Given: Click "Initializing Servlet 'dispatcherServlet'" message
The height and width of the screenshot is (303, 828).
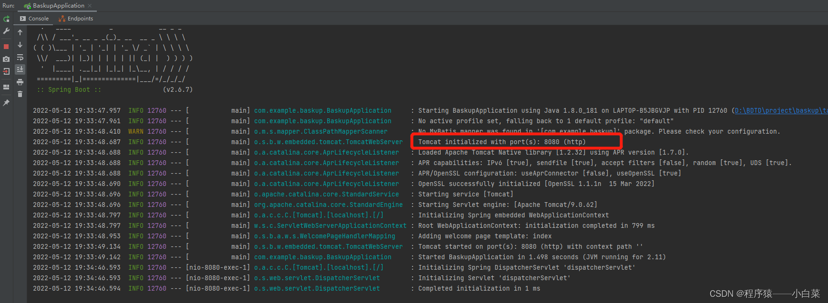Looking at the screenshot, I should [494, 278].
